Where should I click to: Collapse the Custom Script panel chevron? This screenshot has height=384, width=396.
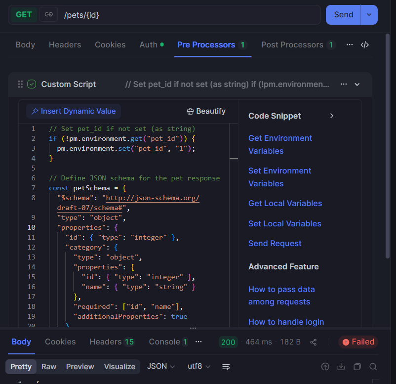[357, 84]
